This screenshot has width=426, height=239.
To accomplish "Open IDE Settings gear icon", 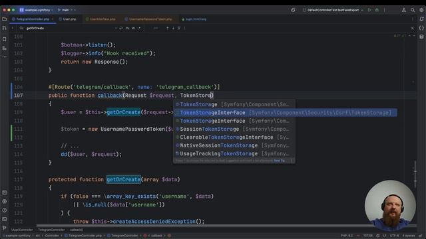I will (421, 10).
